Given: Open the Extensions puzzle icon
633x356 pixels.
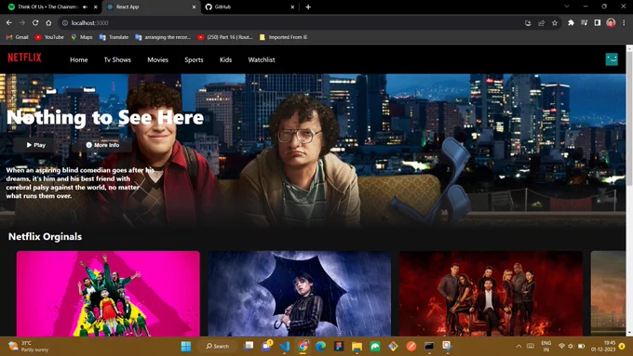Looking at the screenshot, I should tap(571, 23).
